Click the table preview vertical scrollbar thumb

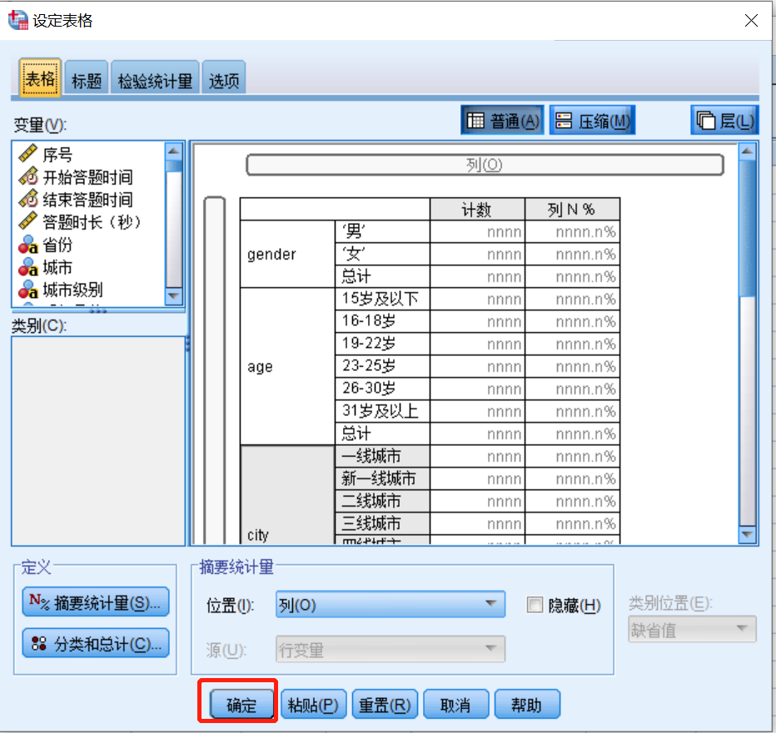click(x=747, y=229)
